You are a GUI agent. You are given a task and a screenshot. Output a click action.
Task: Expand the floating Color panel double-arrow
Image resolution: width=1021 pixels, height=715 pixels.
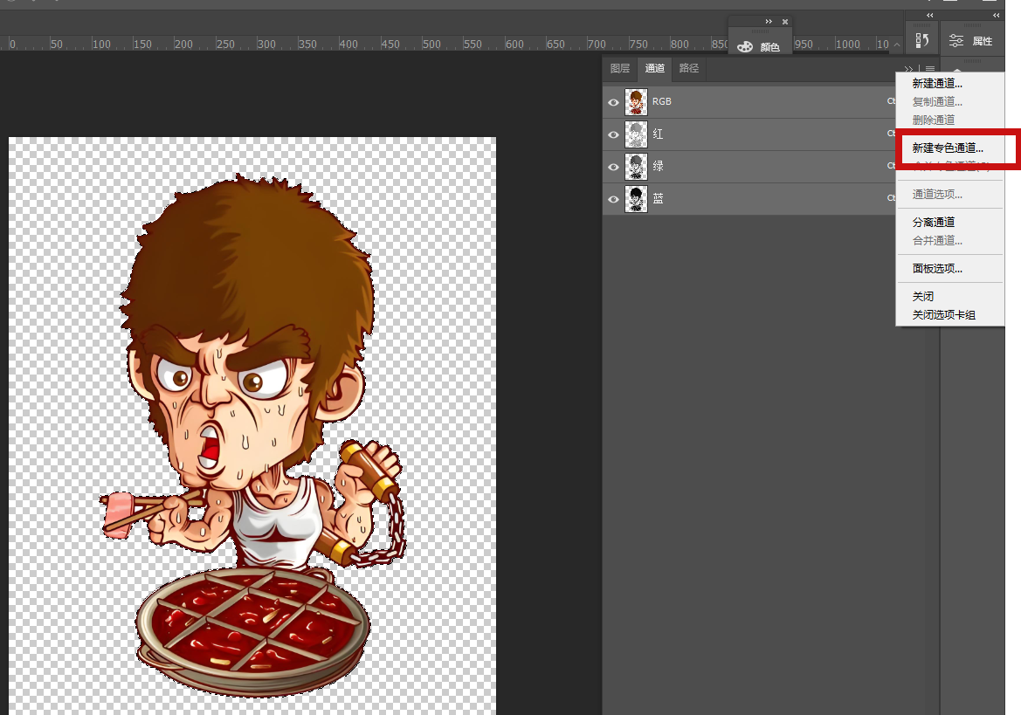tap(769, 21)
